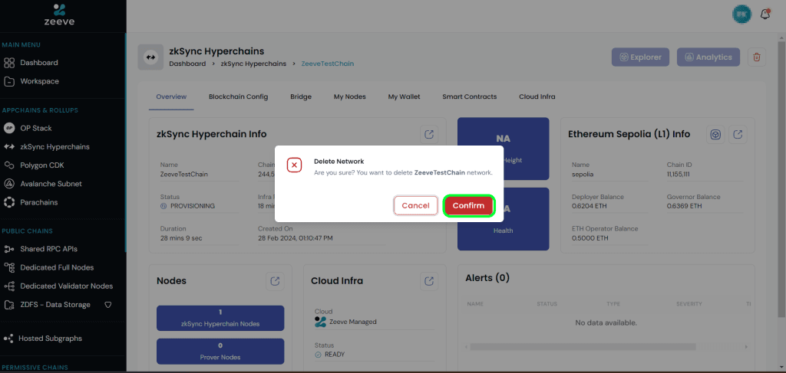Switch to the Overview tab

tap(171, 97)
